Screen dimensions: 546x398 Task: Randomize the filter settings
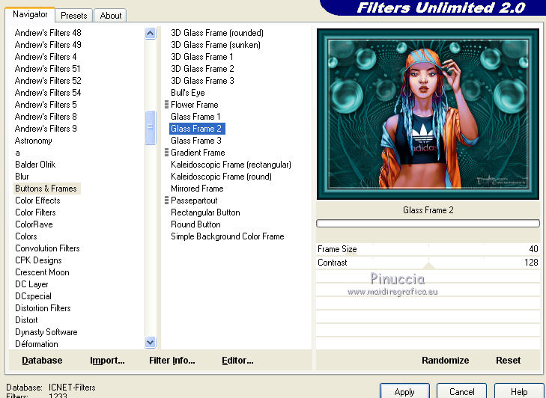point(445,360)
